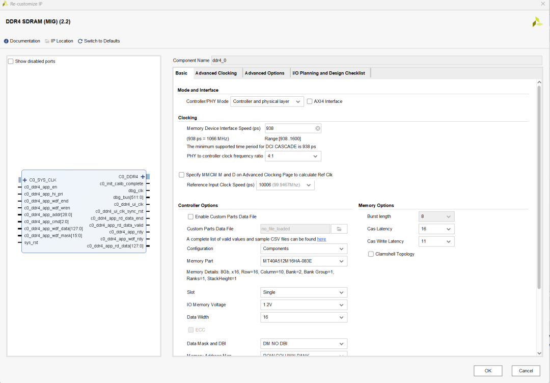Image resolution: width=550 pixels, height=383 pixels.
Task: Open I/O Planning and Design Checklist tab
Action: pos(328,73)
